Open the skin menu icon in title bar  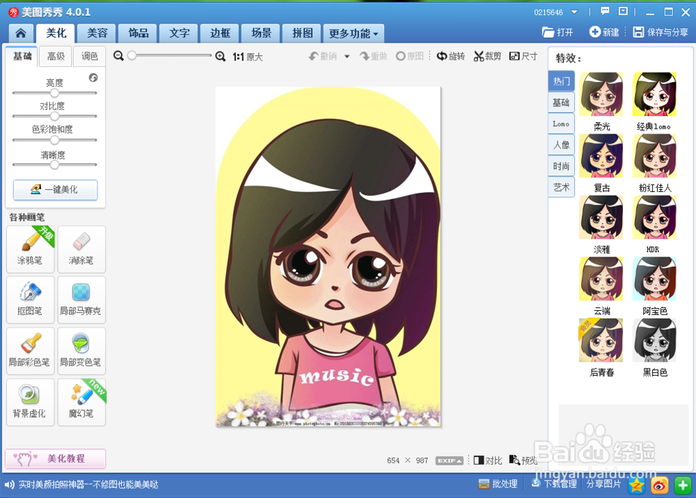point(623,12)
